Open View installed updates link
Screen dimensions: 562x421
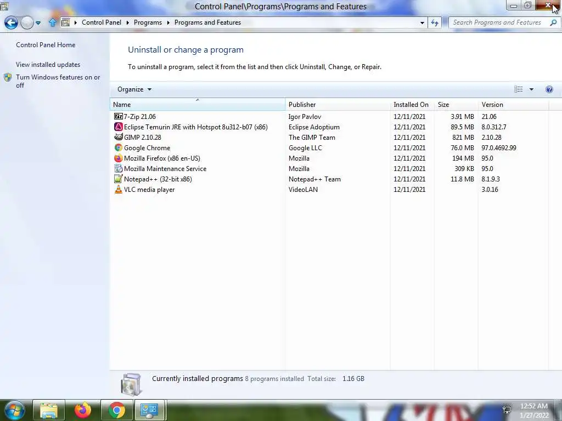click(x=48, y=65)
